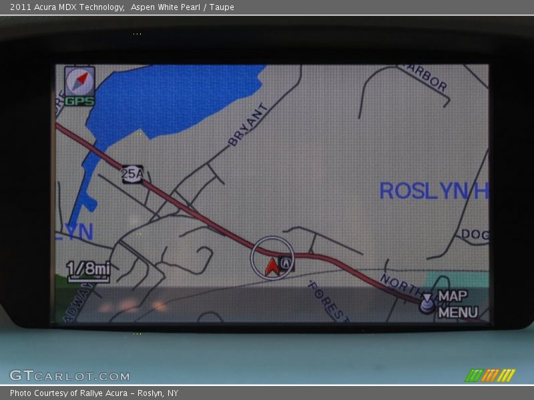Tap the HARBOR street label
Image resolution: width=534 pixels, height=400 pixels.
click(425, 78)
